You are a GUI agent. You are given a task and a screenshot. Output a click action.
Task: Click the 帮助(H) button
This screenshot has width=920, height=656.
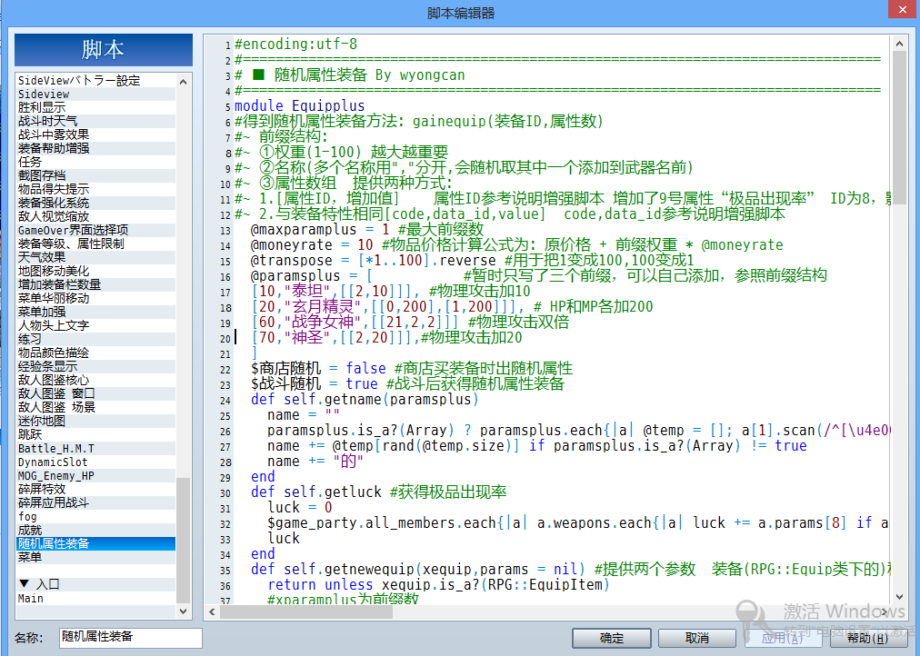(868, 638)
